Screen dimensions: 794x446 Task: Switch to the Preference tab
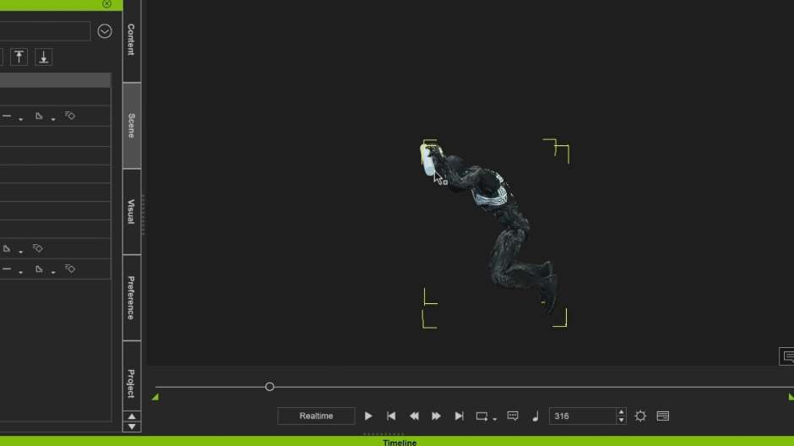[x=132, y=297]
